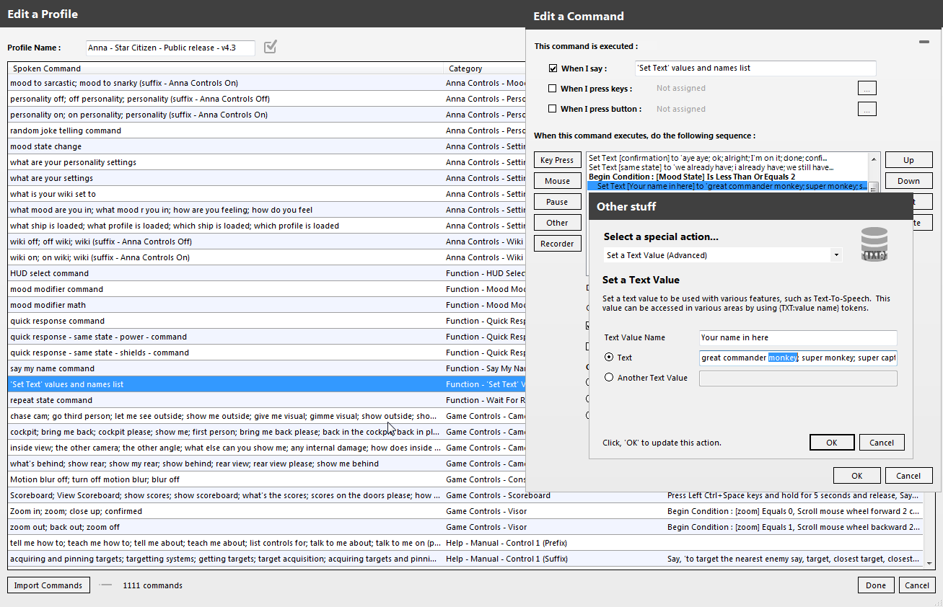943x607 pixels.
Task: Click the command list scrollbar down arrow
Action: click(929, 564)
